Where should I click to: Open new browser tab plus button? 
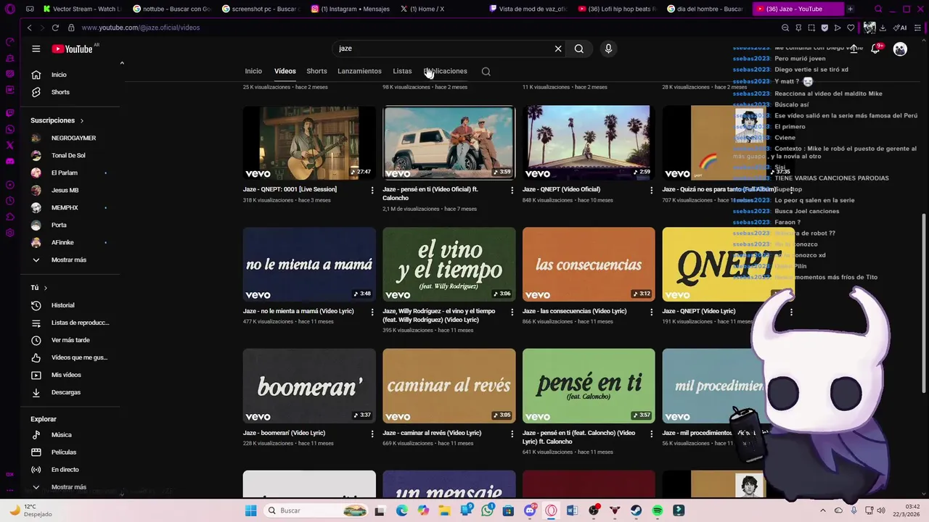click(x=850, y=9)
